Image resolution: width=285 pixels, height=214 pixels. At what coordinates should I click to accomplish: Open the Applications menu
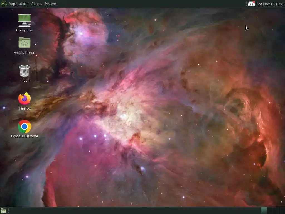(19, 4)
